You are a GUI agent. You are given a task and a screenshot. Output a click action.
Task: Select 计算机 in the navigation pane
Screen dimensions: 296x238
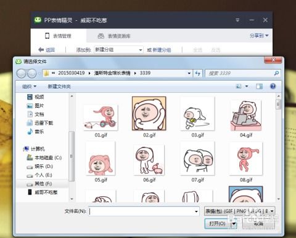point(34,149)
